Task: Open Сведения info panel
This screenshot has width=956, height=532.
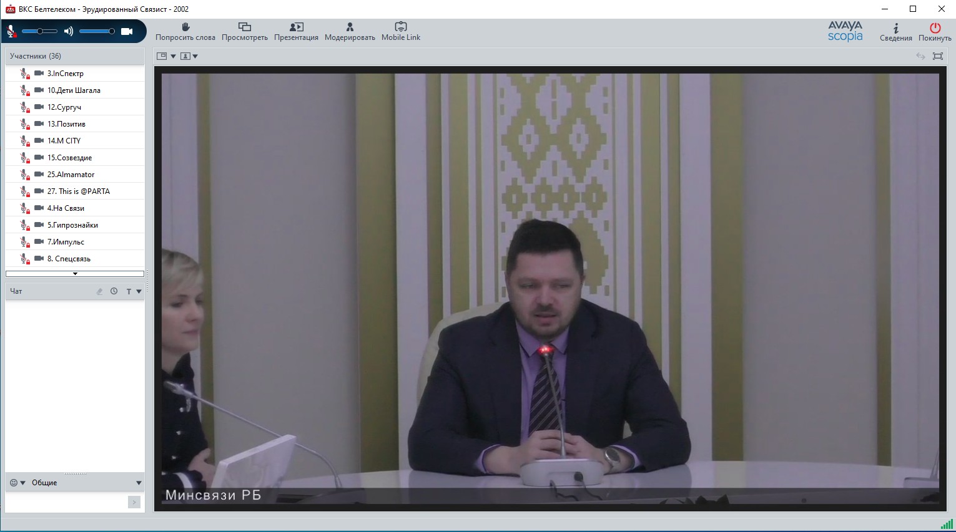Action: [x=896, y=32]
